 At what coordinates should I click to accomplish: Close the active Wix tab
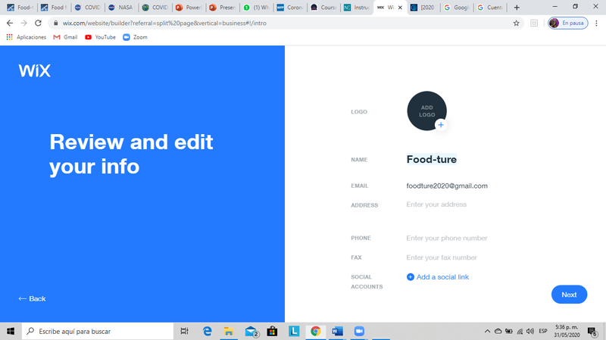[400, 8]
